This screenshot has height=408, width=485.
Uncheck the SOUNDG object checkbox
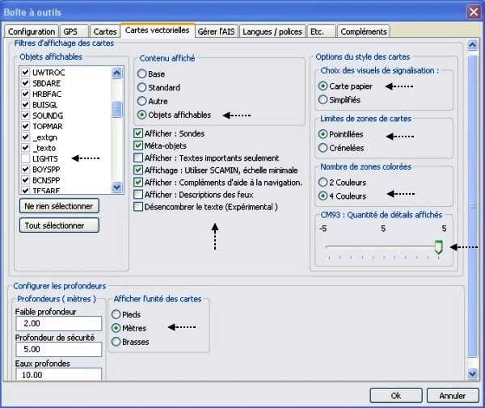26,116
